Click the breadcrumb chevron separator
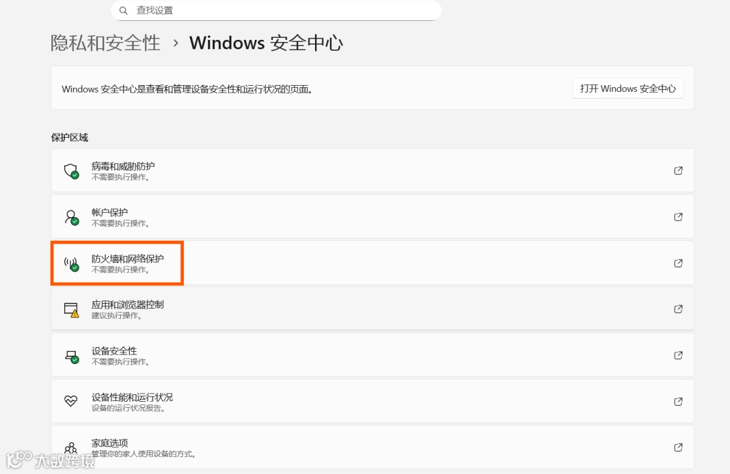Image resolution: width=730 pixels, height=474 pixels. [176, 43]
